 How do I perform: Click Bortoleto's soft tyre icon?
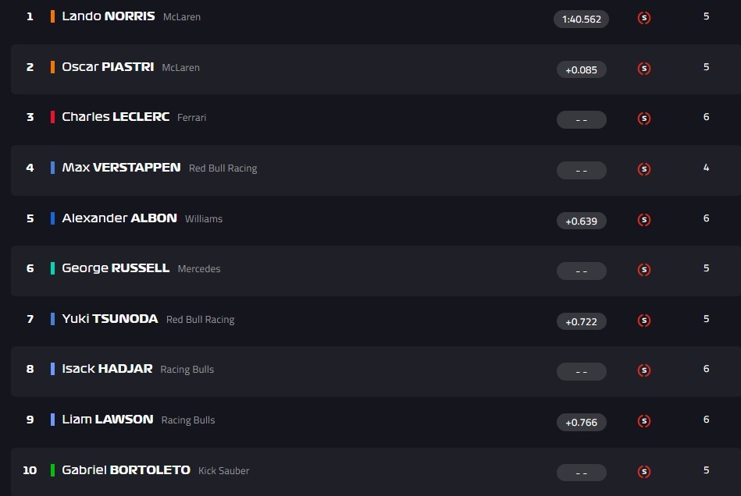644,471
